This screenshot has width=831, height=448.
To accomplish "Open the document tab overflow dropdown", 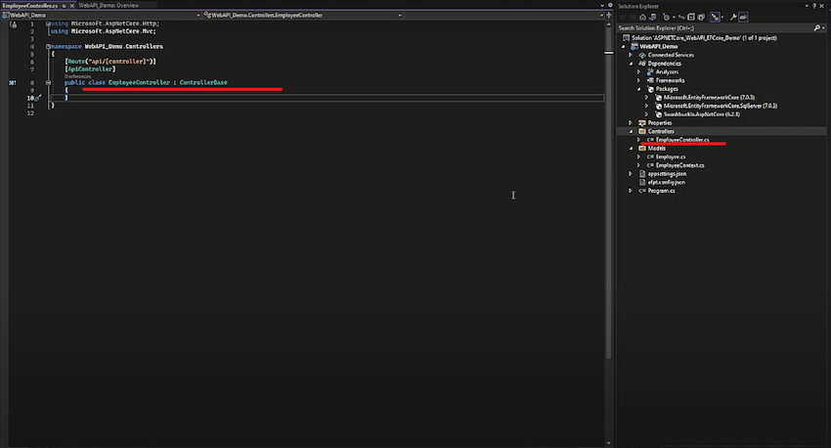I will pyautogui.click(x=602, y=5).
